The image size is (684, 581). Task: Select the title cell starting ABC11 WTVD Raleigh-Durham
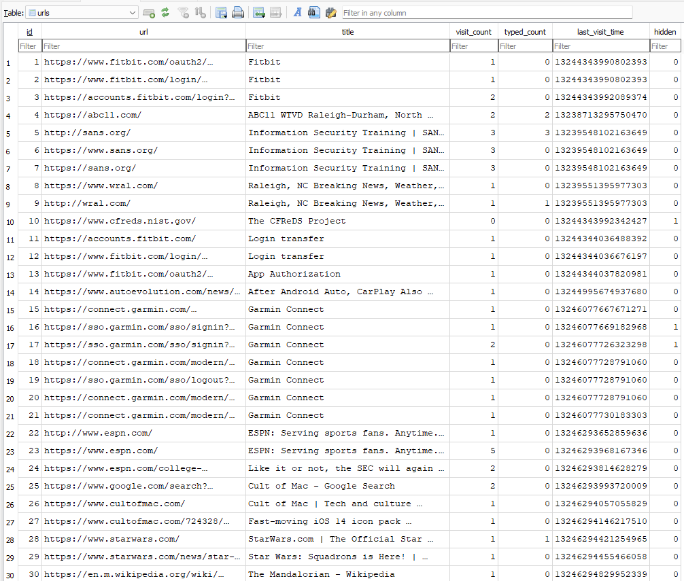pos(347,115)
